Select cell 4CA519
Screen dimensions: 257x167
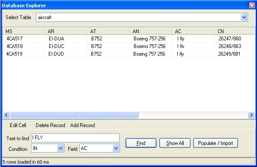[14, 54]
